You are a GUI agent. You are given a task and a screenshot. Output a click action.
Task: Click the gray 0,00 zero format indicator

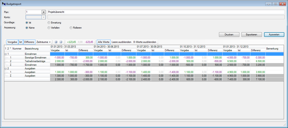[80, 42]
